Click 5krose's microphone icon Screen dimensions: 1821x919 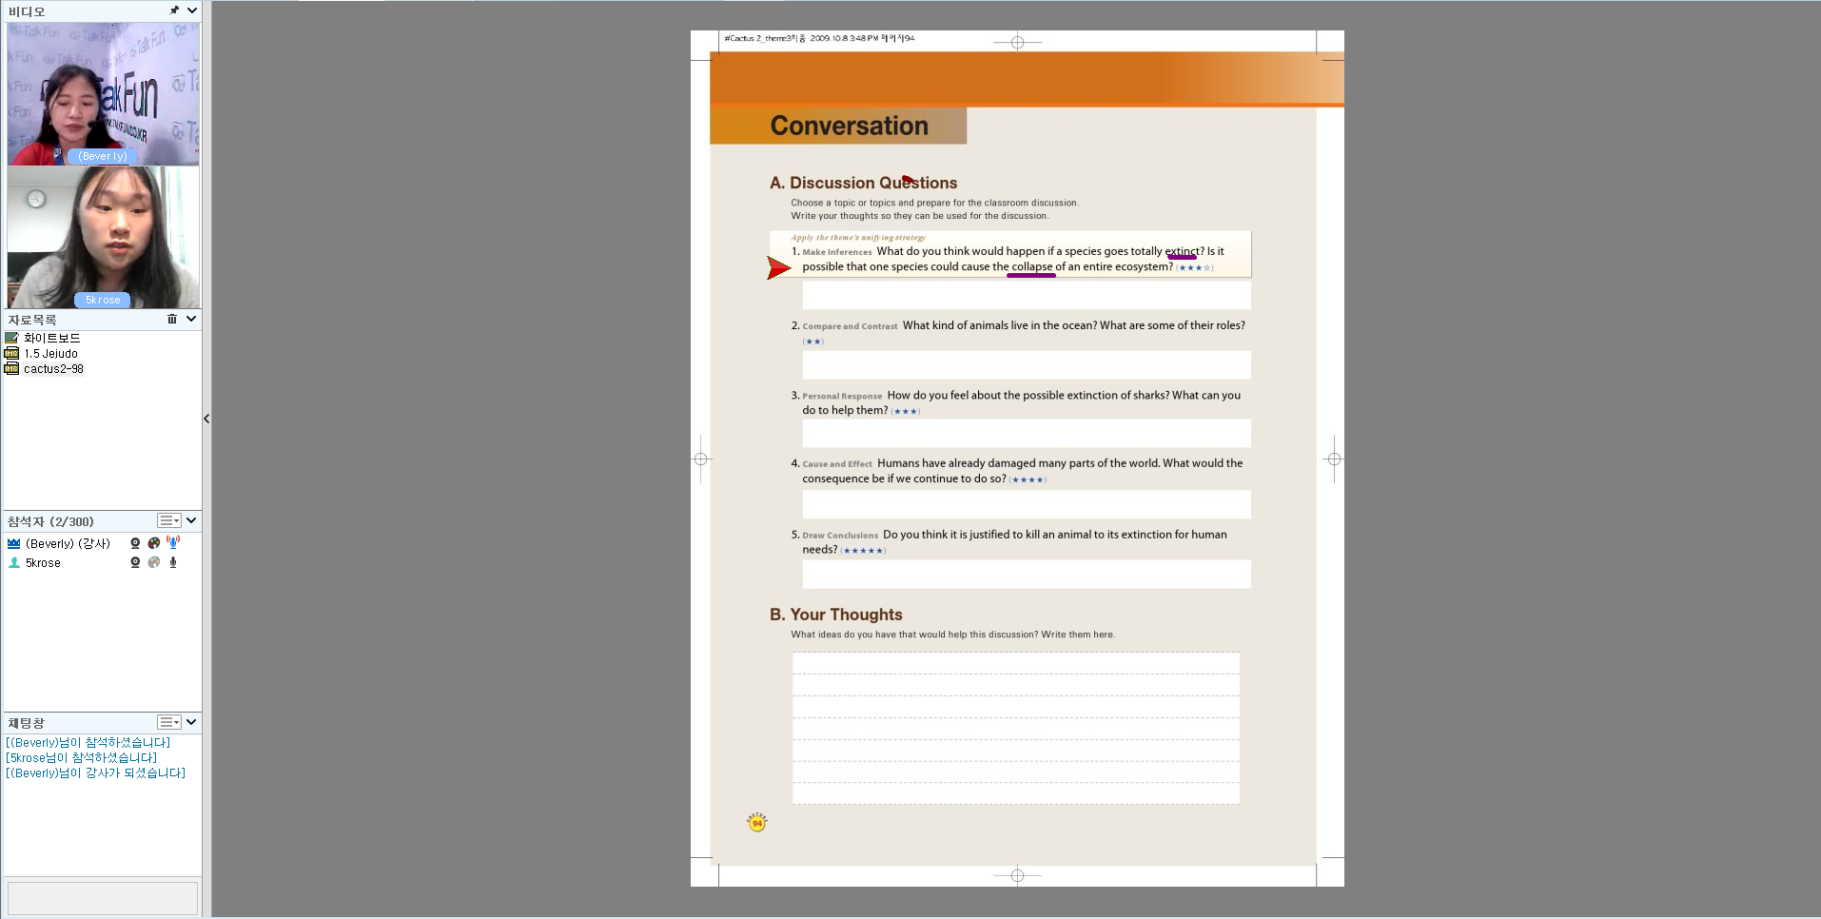(x=173, y=562)
